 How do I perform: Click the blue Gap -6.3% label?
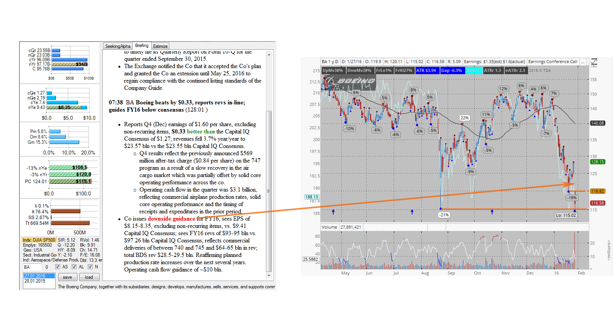coord(451,70)
